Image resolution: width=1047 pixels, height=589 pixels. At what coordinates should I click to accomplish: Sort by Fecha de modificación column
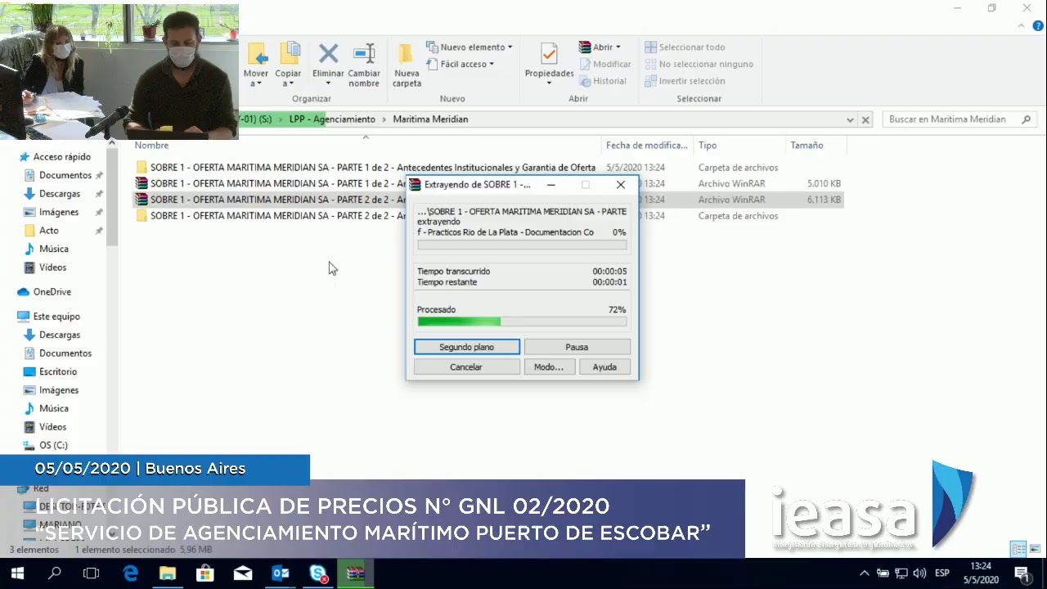tap(646, 146)
